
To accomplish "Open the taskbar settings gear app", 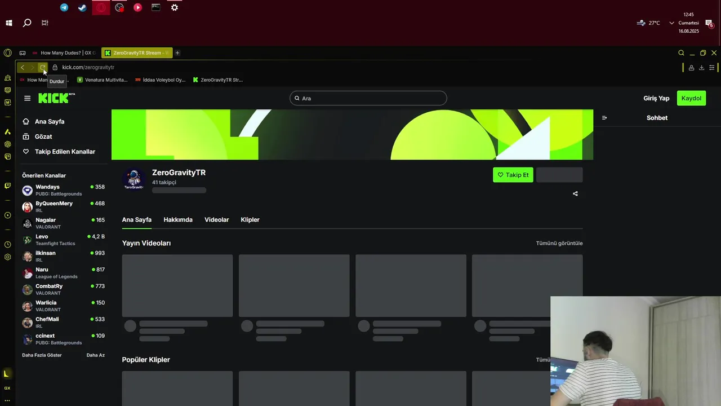I will [x=175, y=7].
